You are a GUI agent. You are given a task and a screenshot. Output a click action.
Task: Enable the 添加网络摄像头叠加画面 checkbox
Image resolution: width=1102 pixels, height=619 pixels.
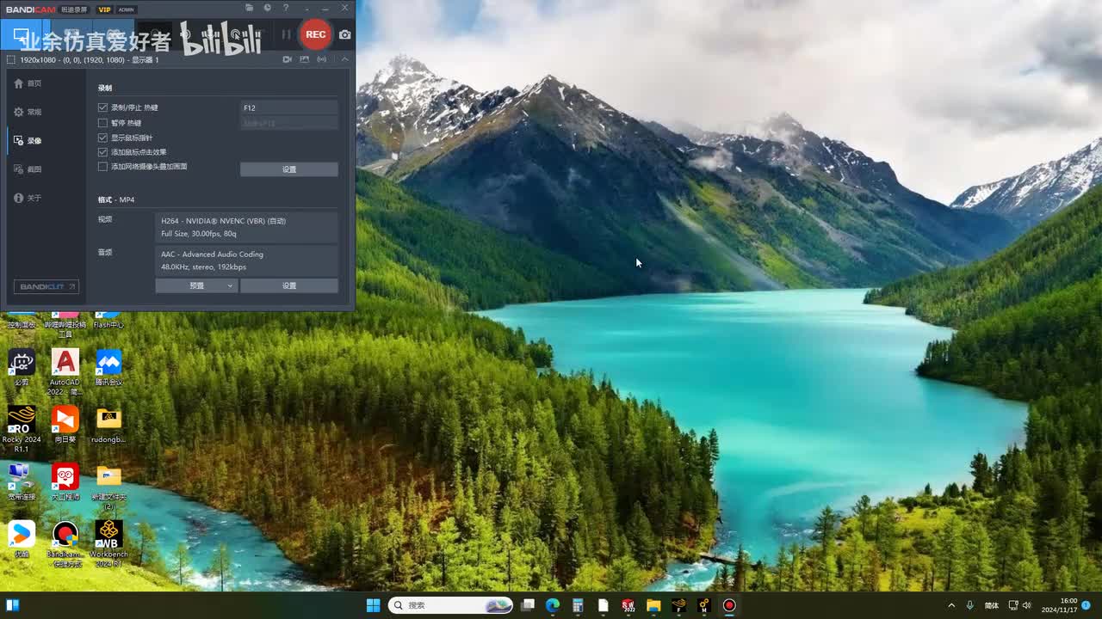pos(103,167)
